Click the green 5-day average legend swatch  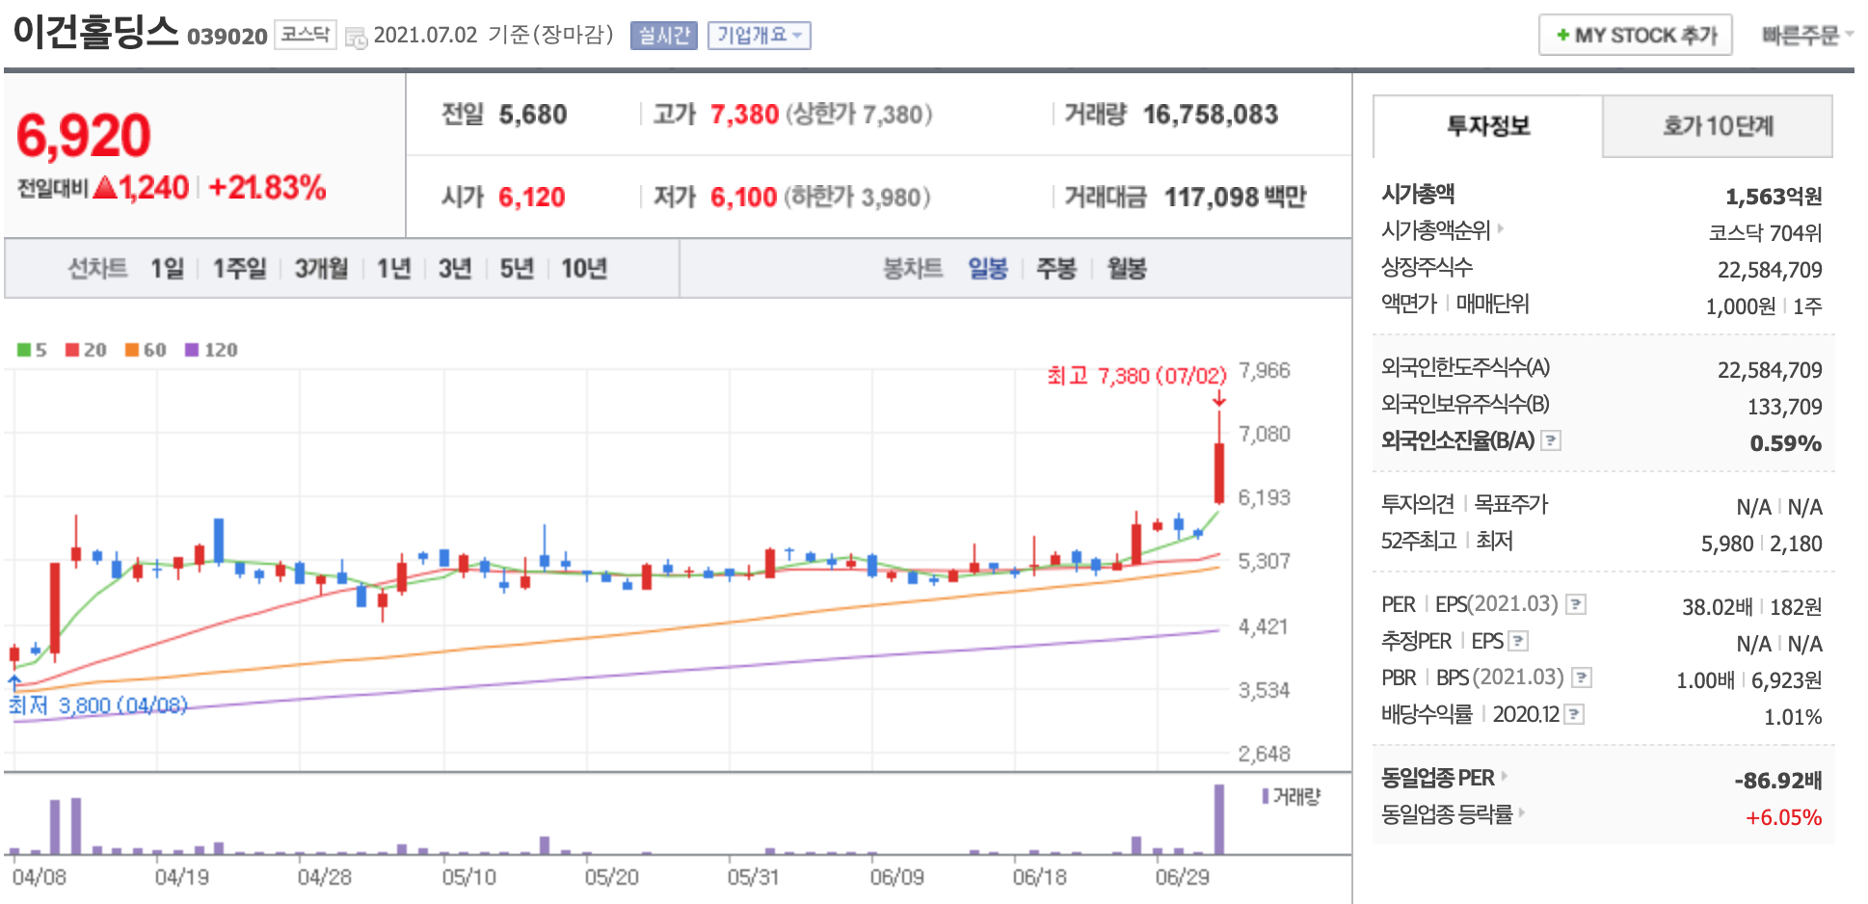[24, 349]
